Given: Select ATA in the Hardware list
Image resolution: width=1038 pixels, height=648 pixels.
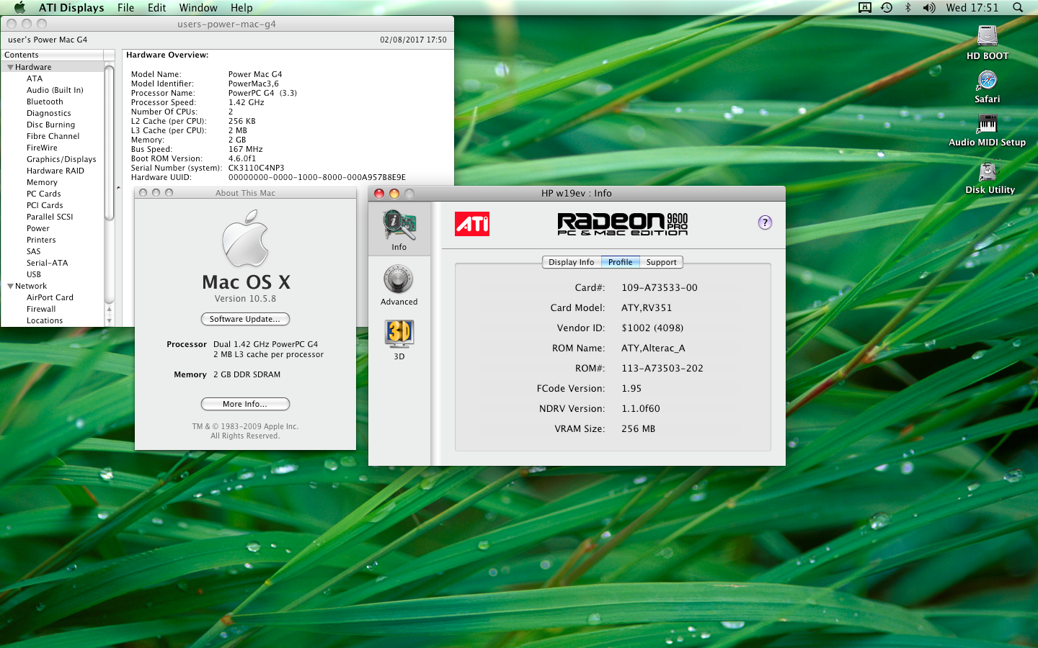Looking at the screenshot, I should 35,78.
